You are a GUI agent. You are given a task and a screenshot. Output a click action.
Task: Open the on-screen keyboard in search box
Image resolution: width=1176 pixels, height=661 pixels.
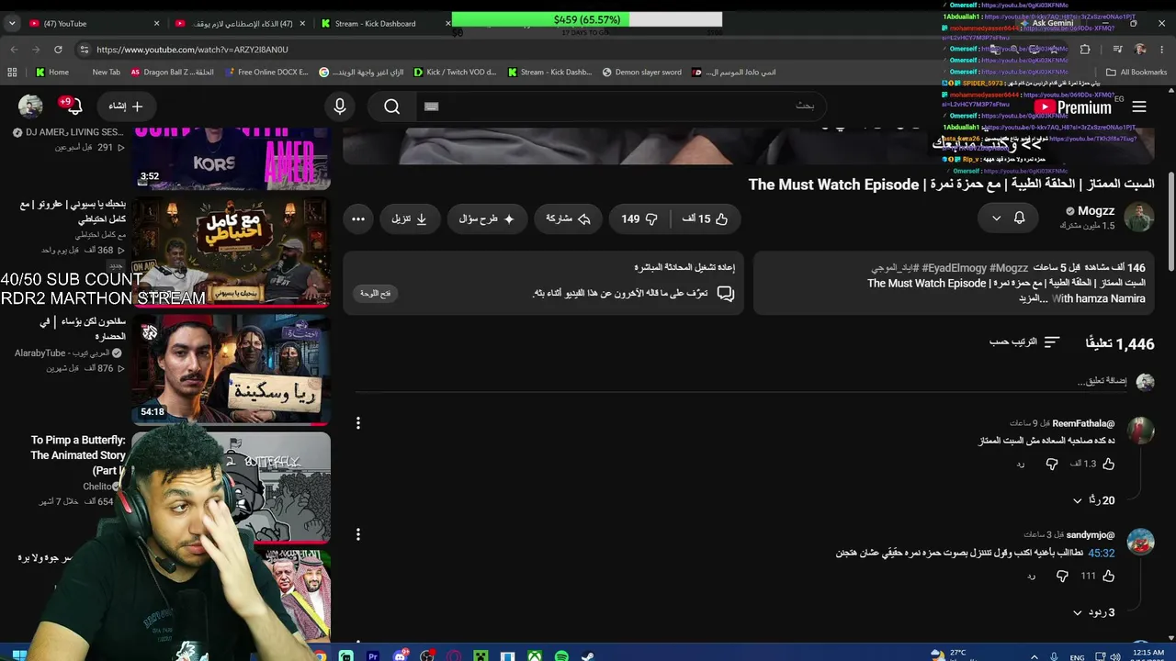coord(432,106)
